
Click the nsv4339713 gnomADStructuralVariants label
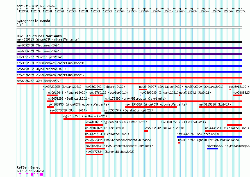pos(48,39)
